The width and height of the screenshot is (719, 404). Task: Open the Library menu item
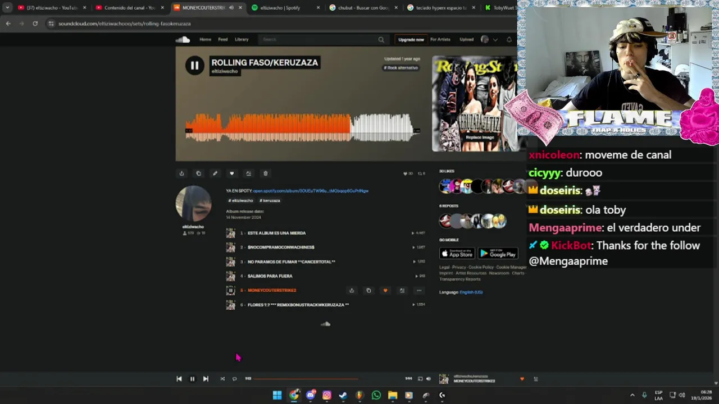tap(242, 39)
